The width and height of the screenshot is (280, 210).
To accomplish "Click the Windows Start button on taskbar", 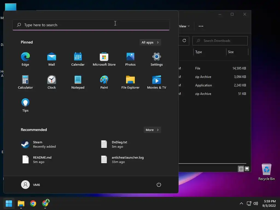I will click(x=9, y=203).
